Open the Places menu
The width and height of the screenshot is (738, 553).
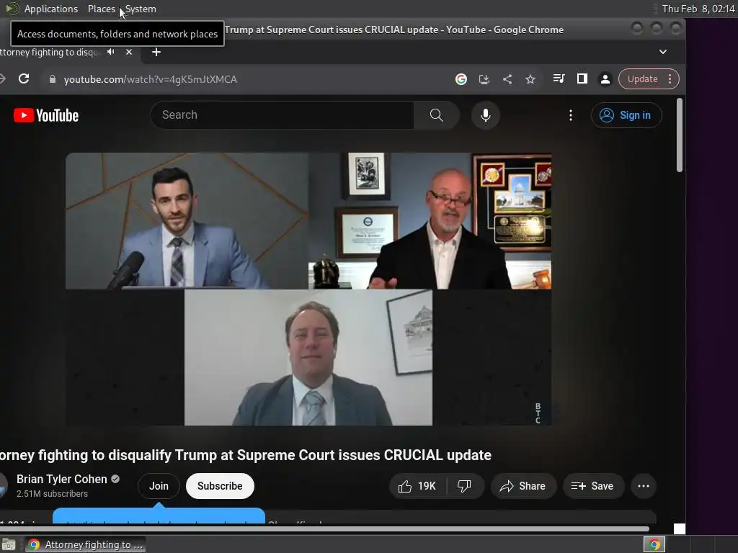click(101, 9)
